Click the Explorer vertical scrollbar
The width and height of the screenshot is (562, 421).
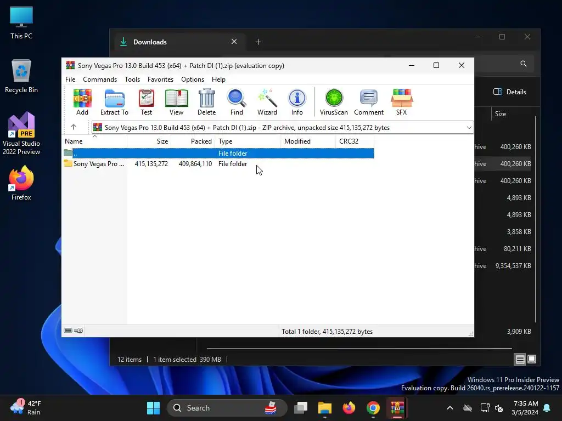[536, 219]
